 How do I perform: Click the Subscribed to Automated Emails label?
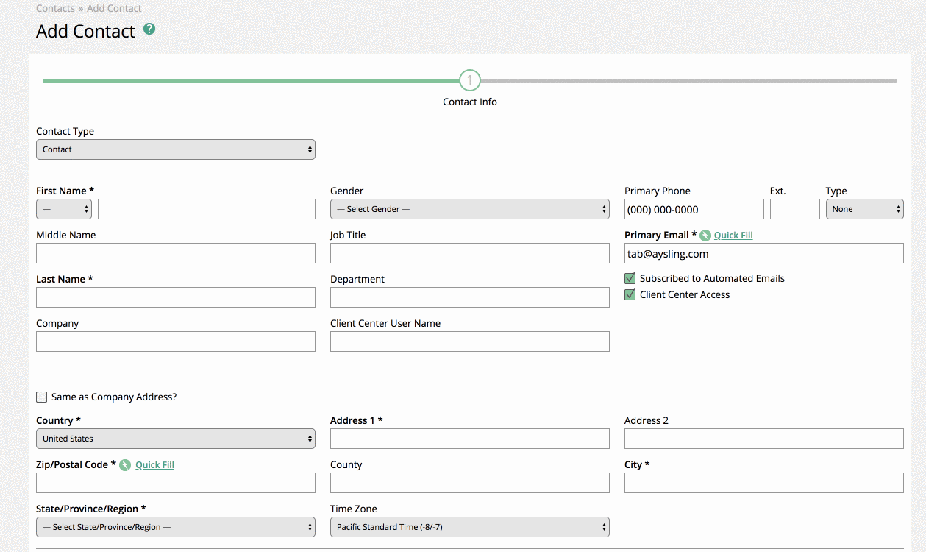(x=712, y=278)
